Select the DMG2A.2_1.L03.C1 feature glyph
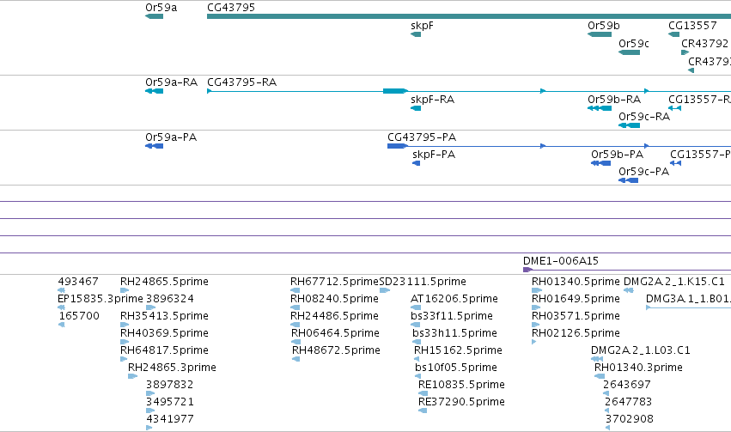 (597, 359)
